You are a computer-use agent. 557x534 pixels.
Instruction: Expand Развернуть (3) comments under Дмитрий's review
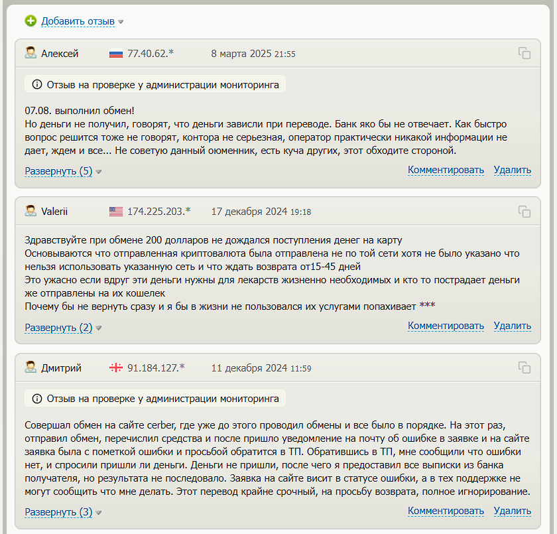click(x=58, y=512)
